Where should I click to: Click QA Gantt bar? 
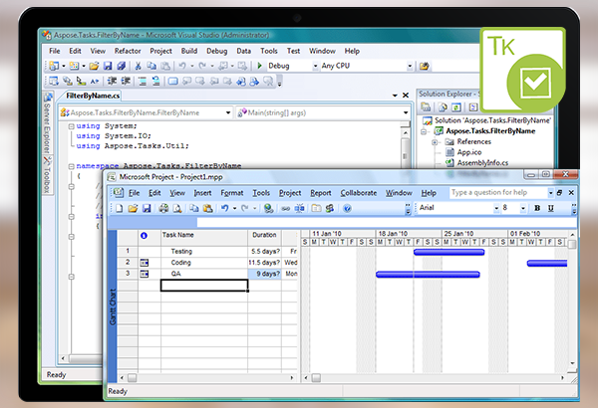point(428,275)
